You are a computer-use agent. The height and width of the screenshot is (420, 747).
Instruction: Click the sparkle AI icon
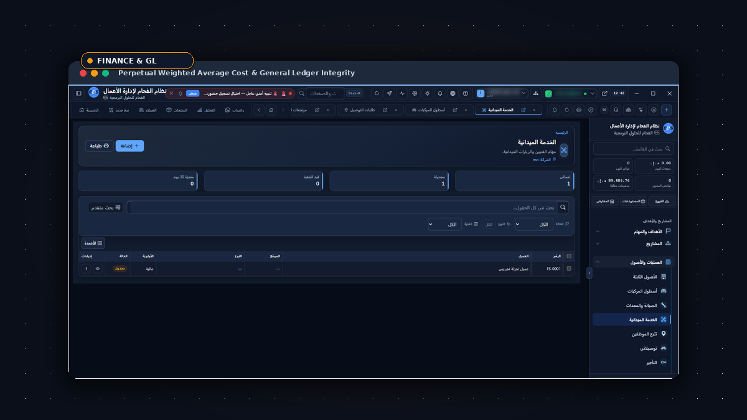tap(641, 110)
